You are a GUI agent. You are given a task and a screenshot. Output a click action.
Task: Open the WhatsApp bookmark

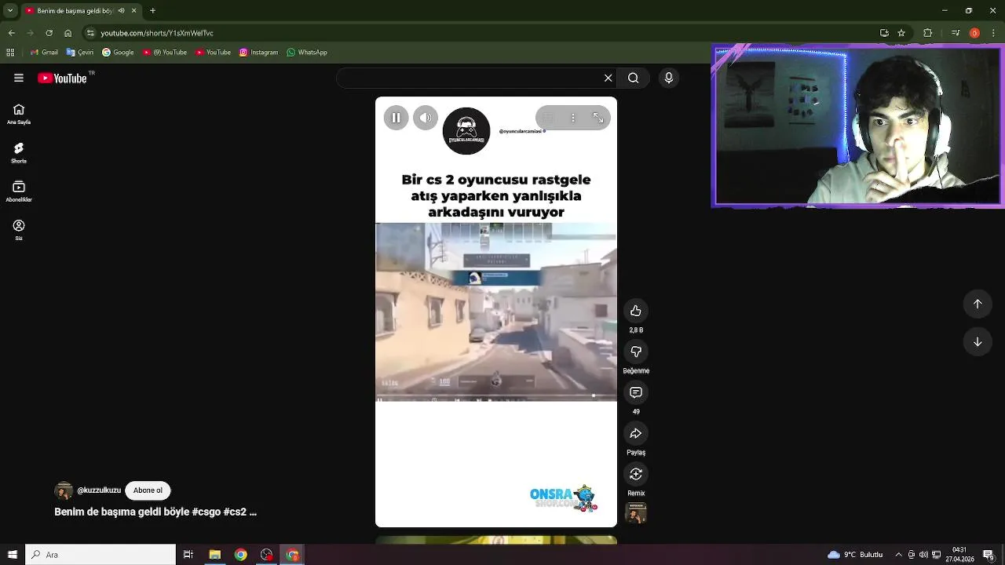307,53
